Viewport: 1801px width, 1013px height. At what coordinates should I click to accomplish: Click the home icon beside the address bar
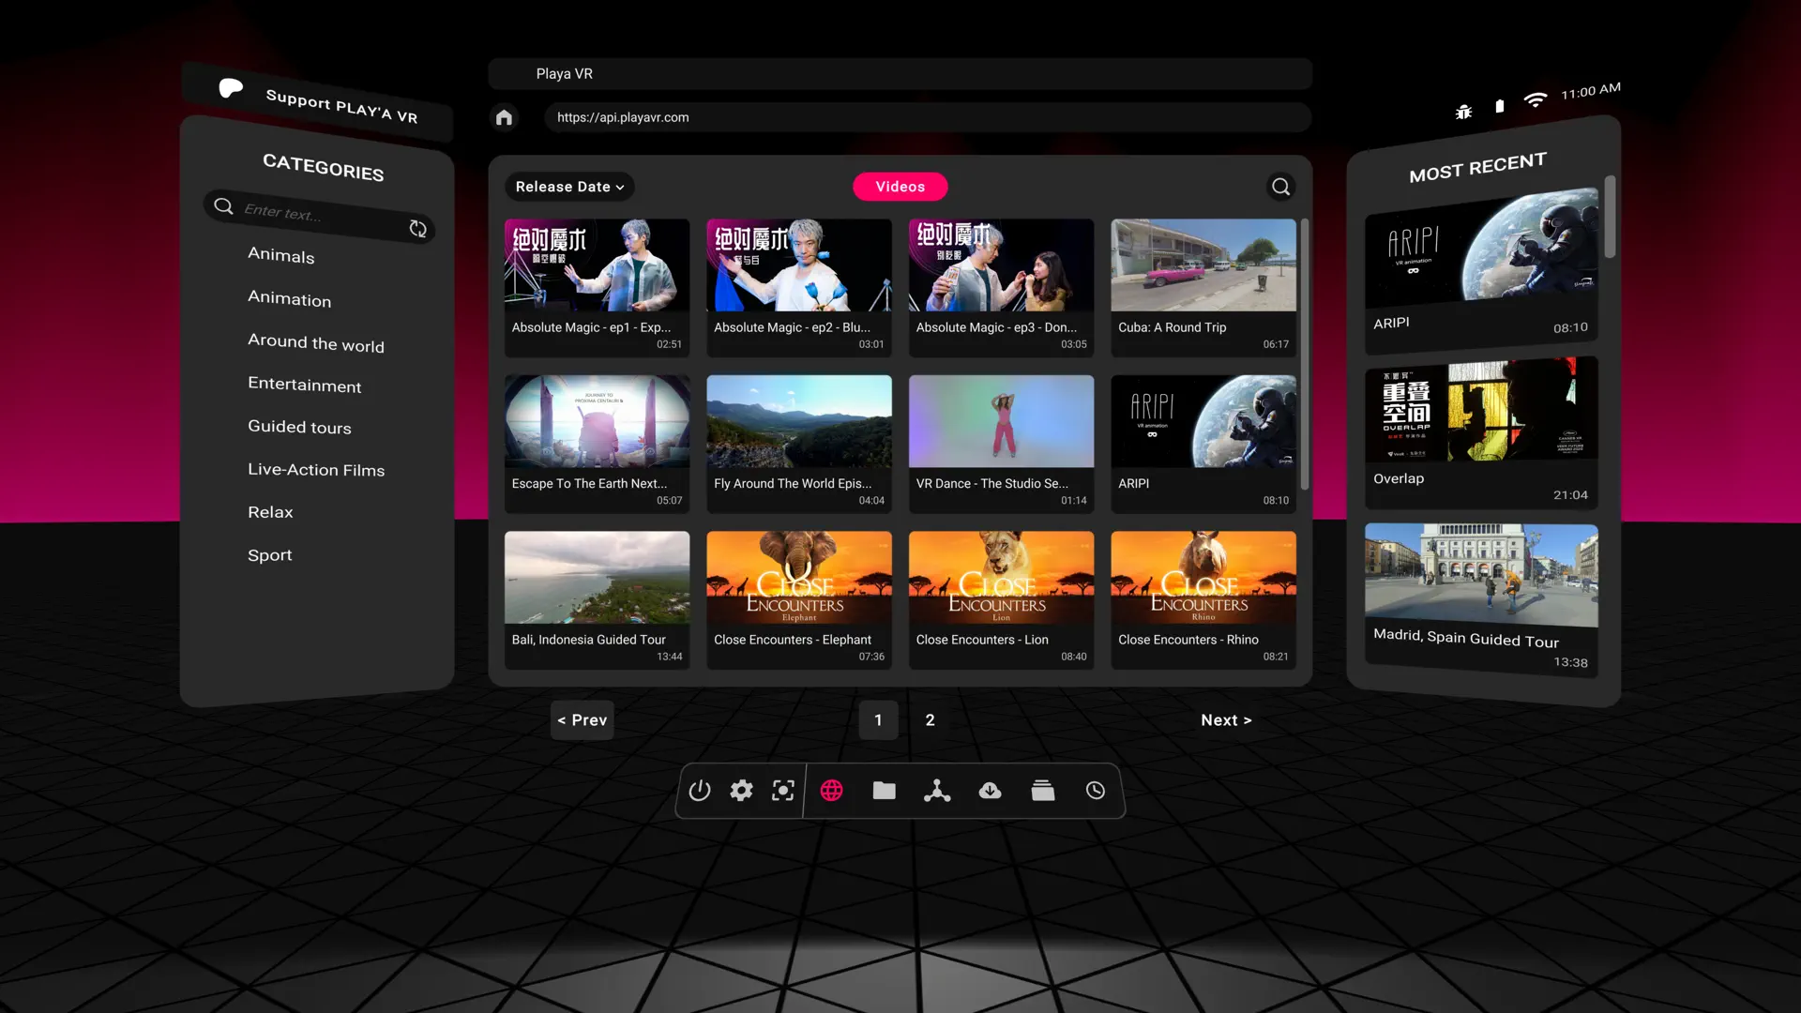click(x=504, y=116)
